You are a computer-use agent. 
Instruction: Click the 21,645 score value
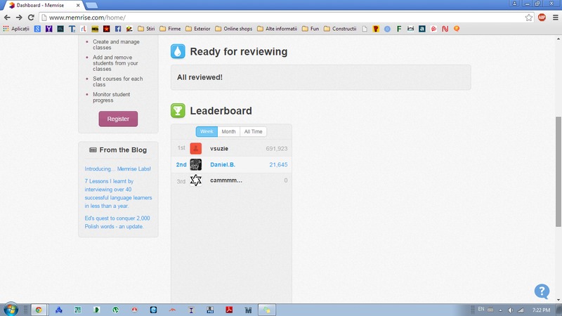coord(278,164)
